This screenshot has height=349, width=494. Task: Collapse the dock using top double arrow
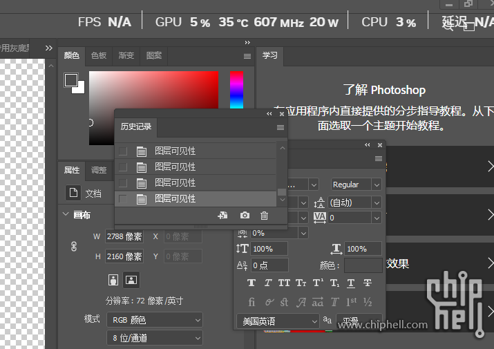click(247, 42)
